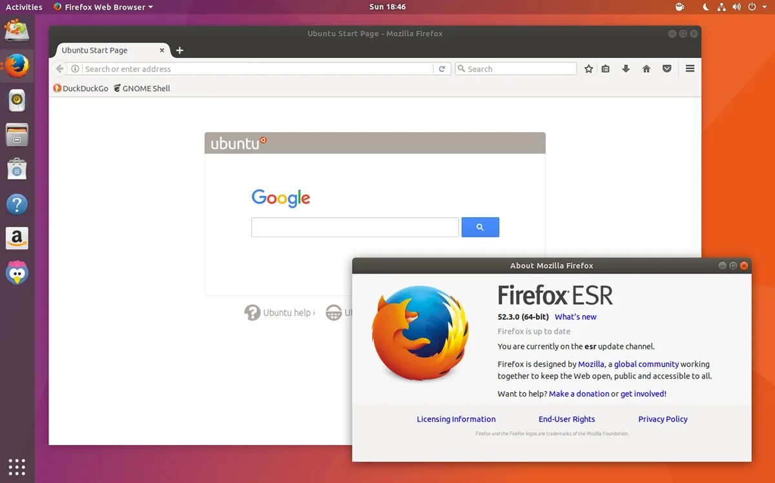The width and height of the screenshot is (775, 483).
Task: Click the Google logo
Action: pyautogui.click(x=281, y=198)
